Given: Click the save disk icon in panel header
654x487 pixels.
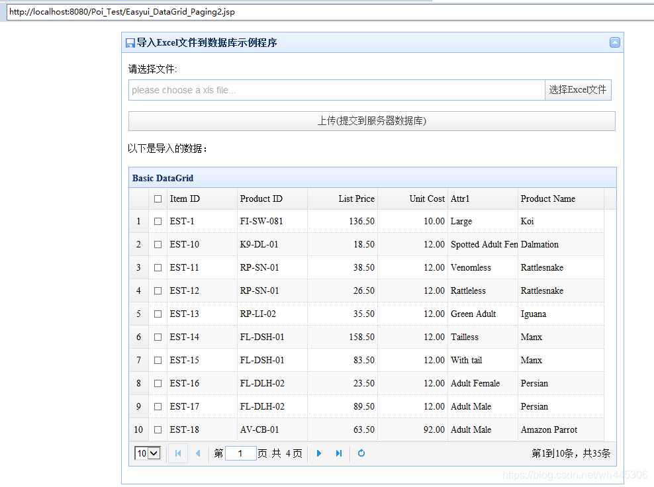Looking at the screenshot, I should pyautogui.click(x=130, y=42).
